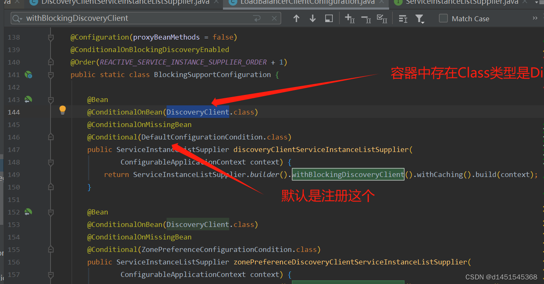Select all occurrences icon in search bar

(x=382, y=18)
